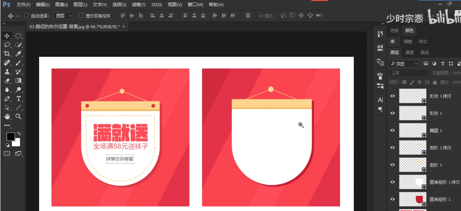Select the Blur droplet tool
Image resolution: width=461 pixels, height=211 pixels.
[x=7, y=90]
